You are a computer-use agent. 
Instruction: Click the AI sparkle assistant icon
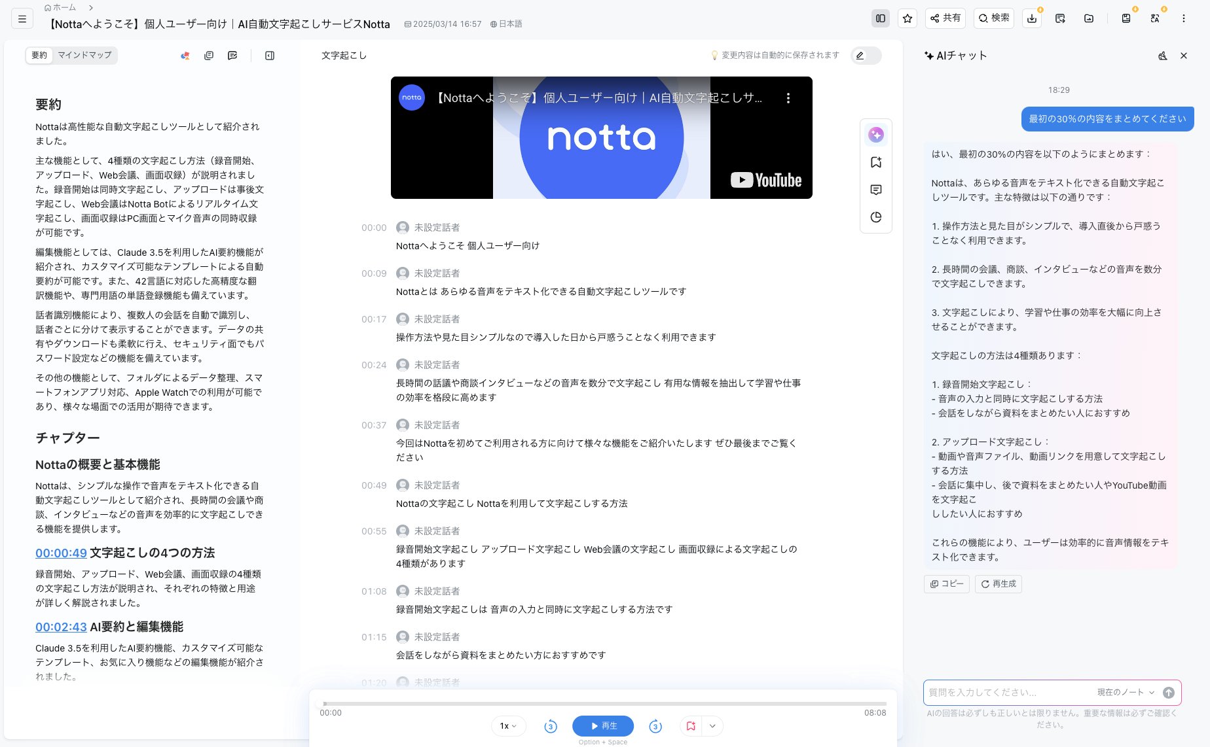pyautogui.click(x=876, y=135)
